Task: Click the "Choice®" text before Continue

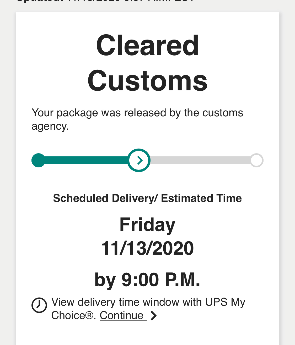Action: tap(72, 316)
